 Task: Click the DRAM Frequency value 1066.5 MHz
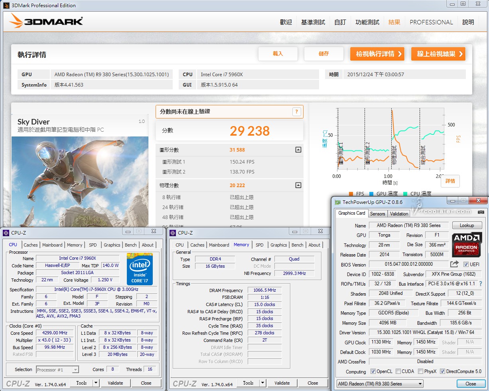click(x=264, y=290)
